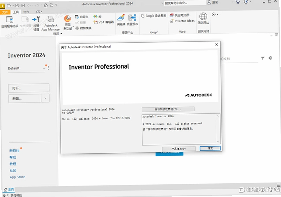This screenshot has height=197, width=281.
Task: Open 宏 macros command
Action: pyautogui.click(x=98, y=16)
